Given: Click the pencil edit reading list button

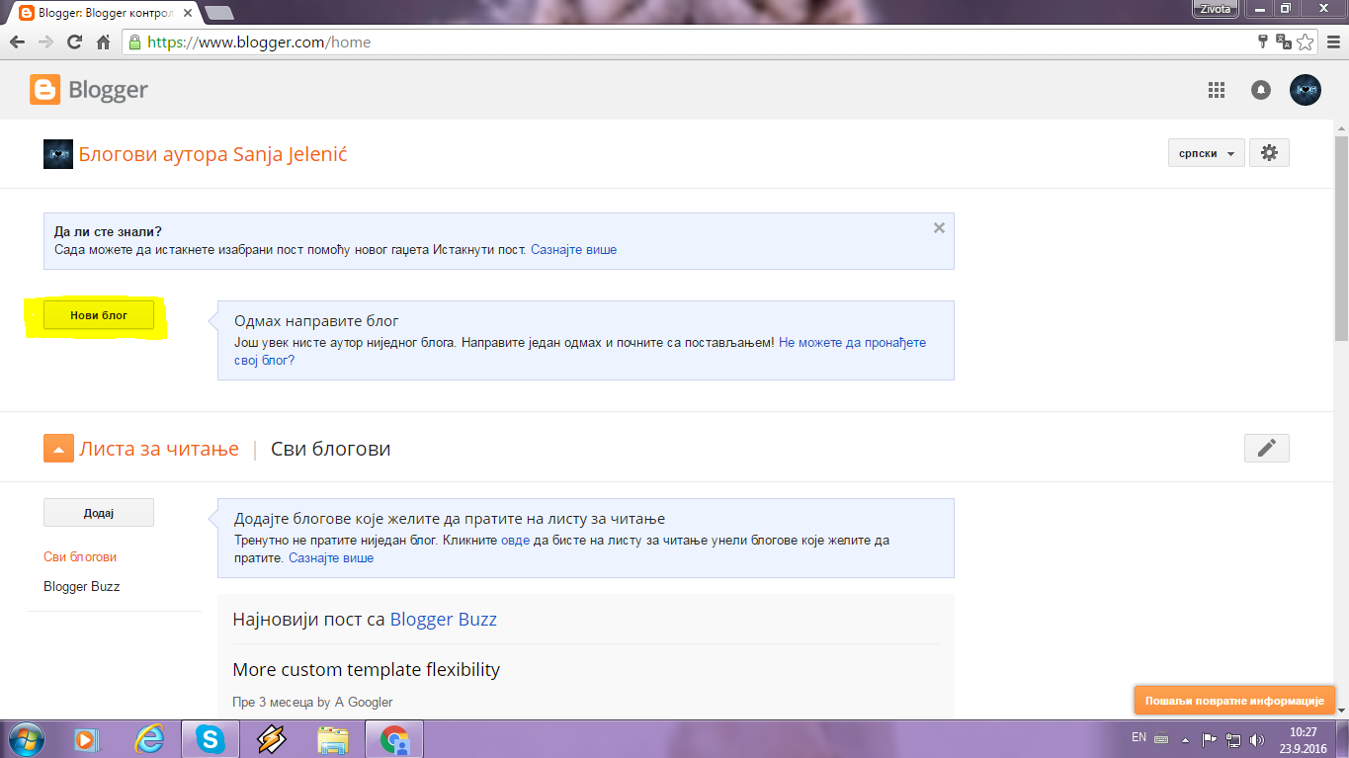Looking at the screenshot, I should pyautogui.click(x=1266, y=448).
